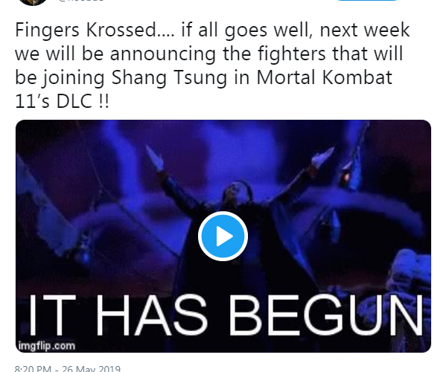Click the imgflip.com watermark on the GIF

(x=46, y=346)
